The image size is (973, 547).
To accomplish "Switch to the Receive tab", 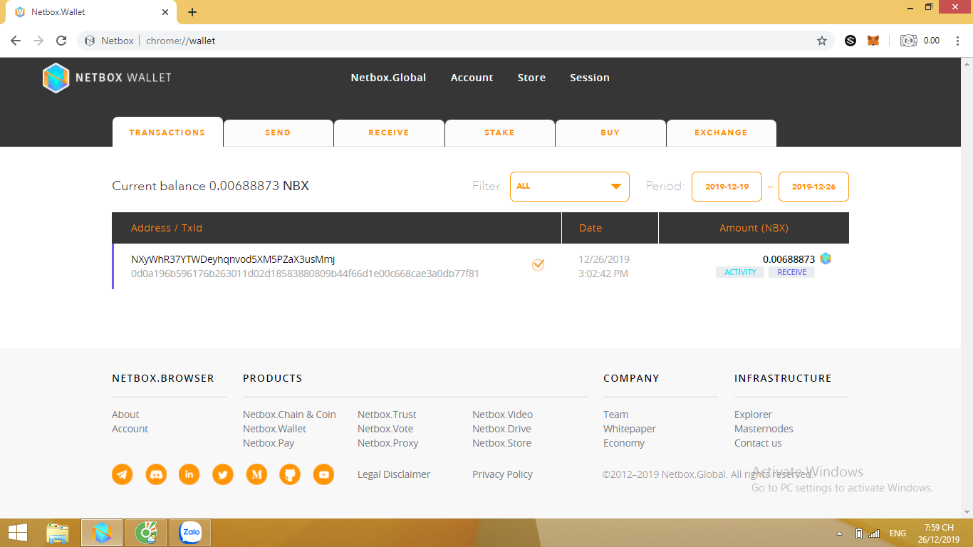I will 389,133.
